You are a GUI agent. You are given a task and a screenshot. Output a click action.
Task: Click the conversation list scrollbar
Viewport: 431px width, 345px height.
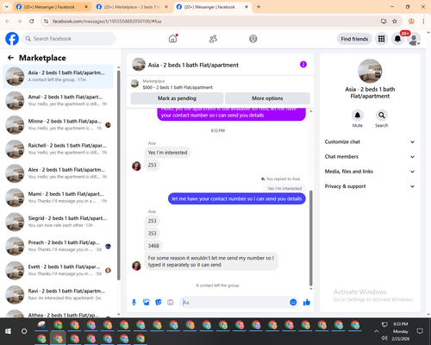coord(119,175)
